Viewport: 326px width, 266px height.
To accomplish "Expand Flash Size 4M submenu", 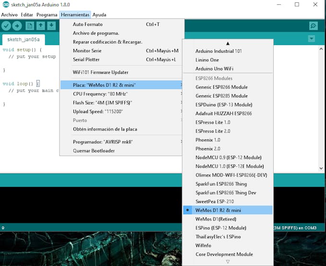I will (x=121, y=103).
